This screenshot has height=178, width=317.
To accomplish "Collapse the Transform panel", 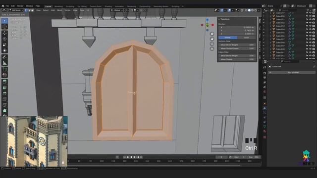I will click(x=219, y=19).
